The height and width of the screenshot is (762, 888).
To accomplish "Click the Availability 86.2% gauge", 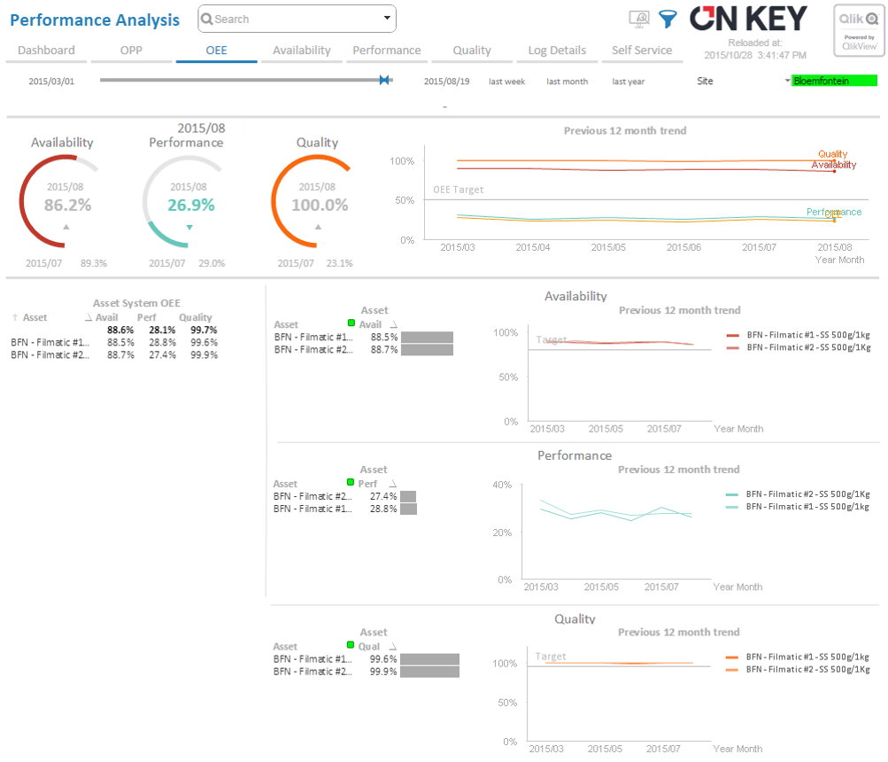I will pos(60,201).
